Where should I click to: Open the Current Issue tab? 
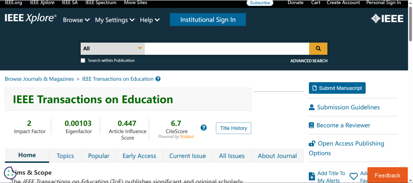point(187,156)
